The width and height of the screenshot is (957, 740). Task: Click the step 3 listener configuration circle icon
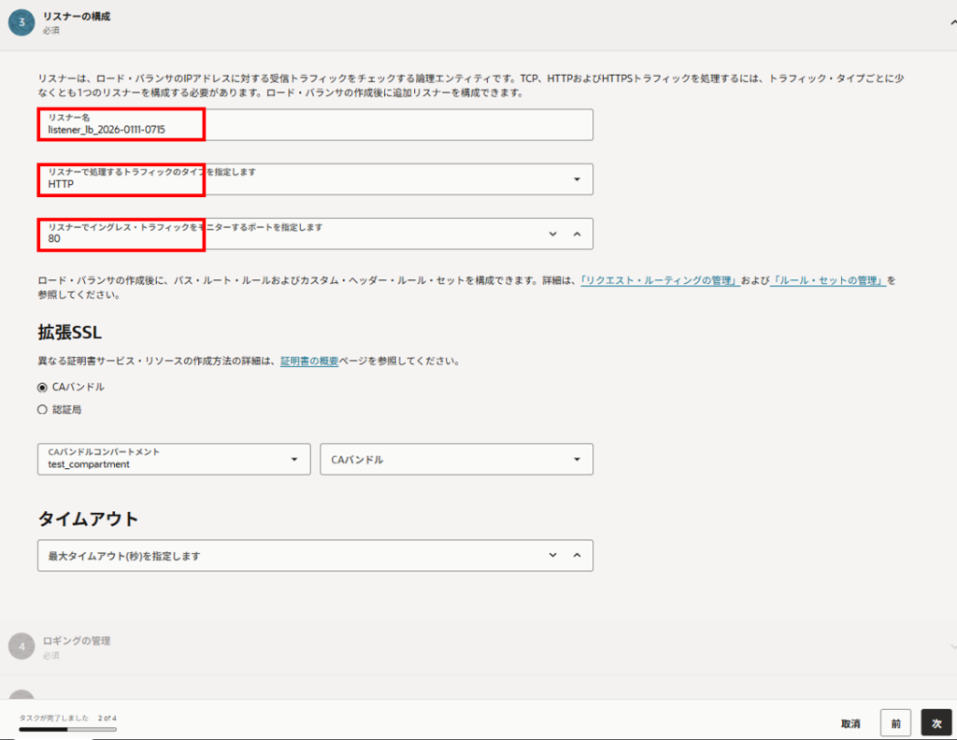(21, 22)
